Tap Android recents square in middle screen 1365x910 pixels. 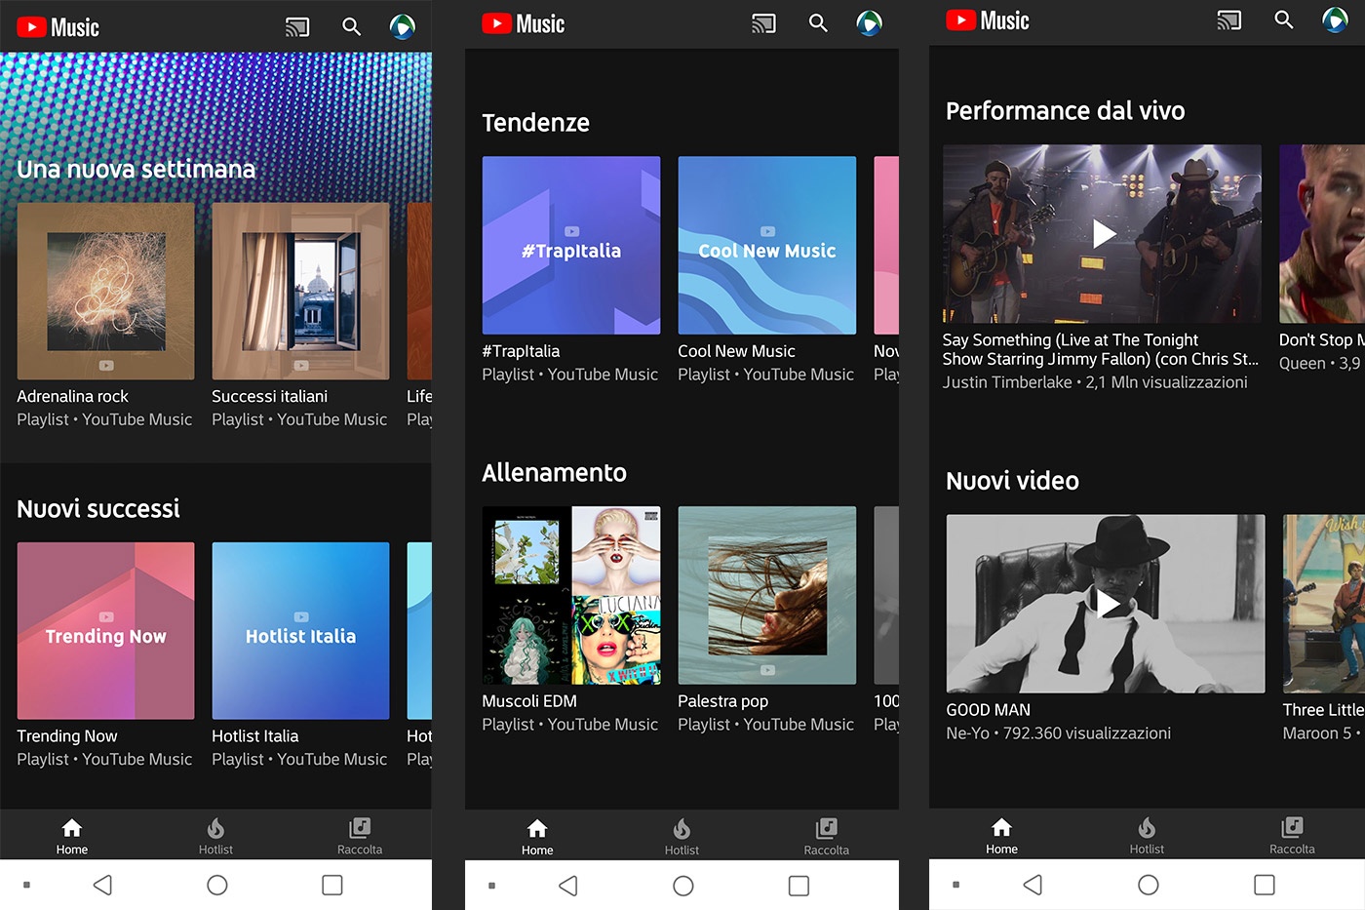click(x=799, y=886)
